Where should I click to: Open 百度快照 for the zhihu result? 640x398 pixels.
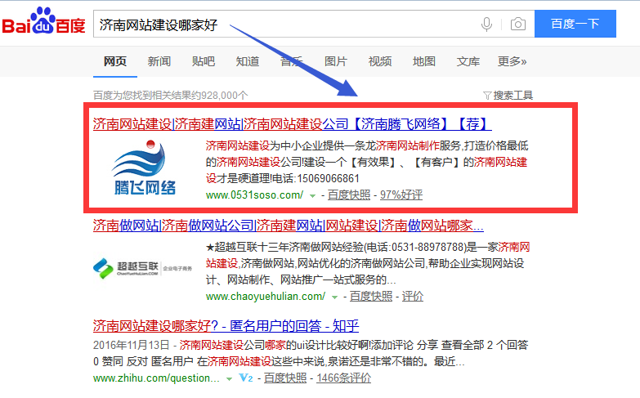(285, 378)
